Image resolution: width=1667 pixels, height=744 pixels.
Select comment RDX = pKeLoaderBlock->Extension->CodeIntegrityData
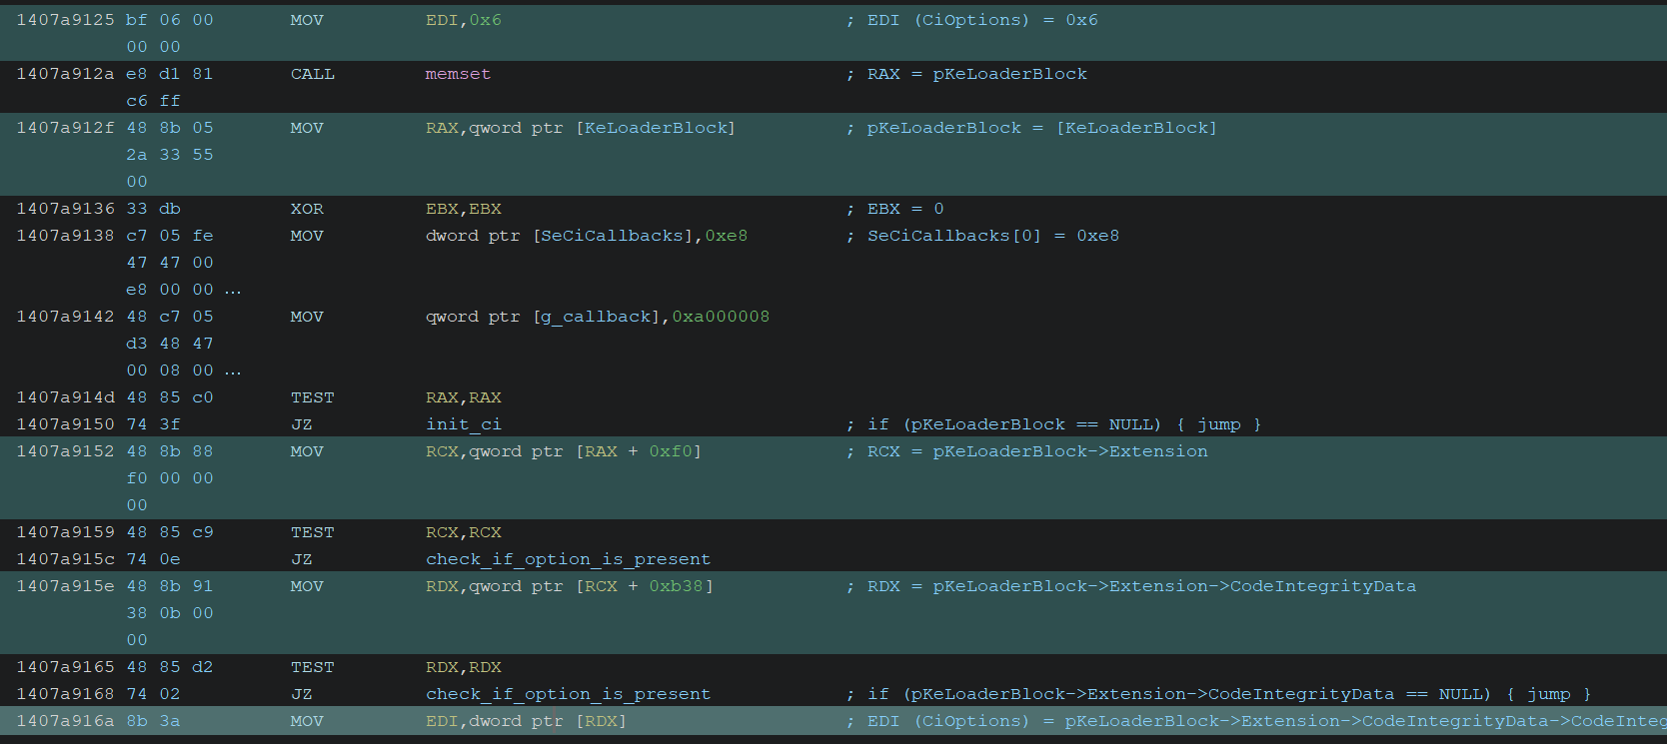1141,586
